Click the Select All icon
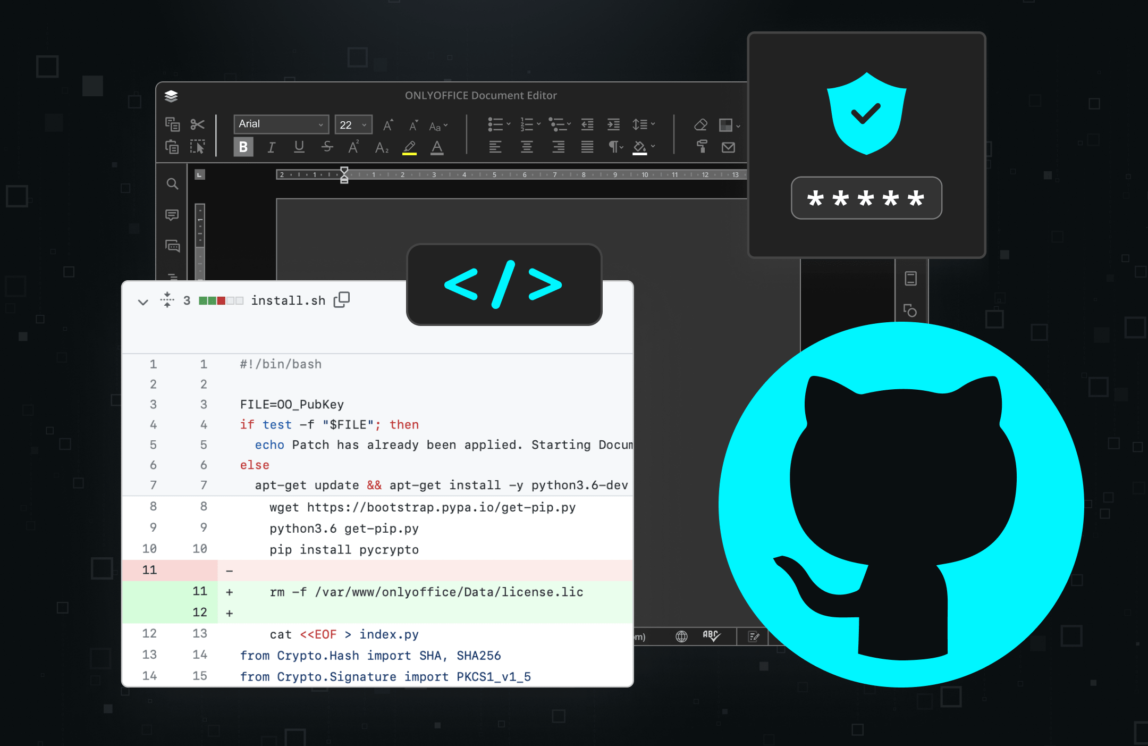 coord(197,147)
